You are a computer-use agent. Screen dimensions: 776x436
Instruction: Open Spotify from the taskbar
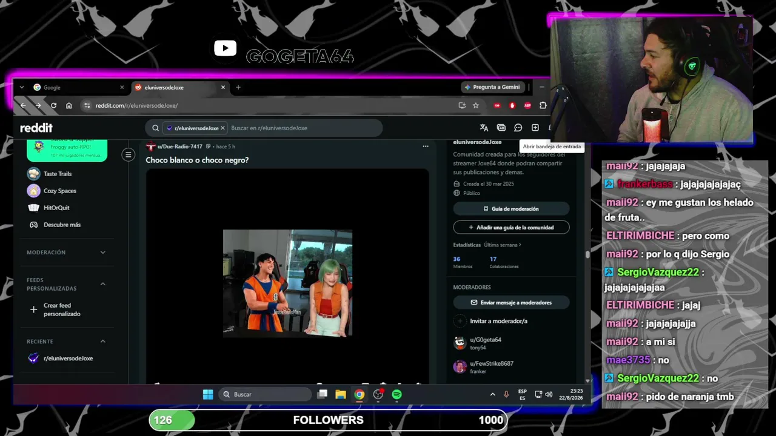(397, 394)
